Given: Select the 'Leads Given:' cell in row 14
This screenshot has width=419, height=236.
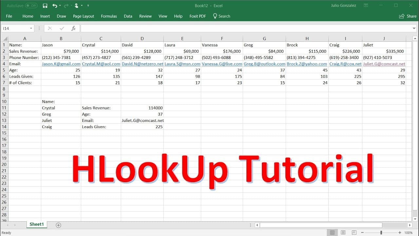Looking at the screenshot, I should coord(101,127).
